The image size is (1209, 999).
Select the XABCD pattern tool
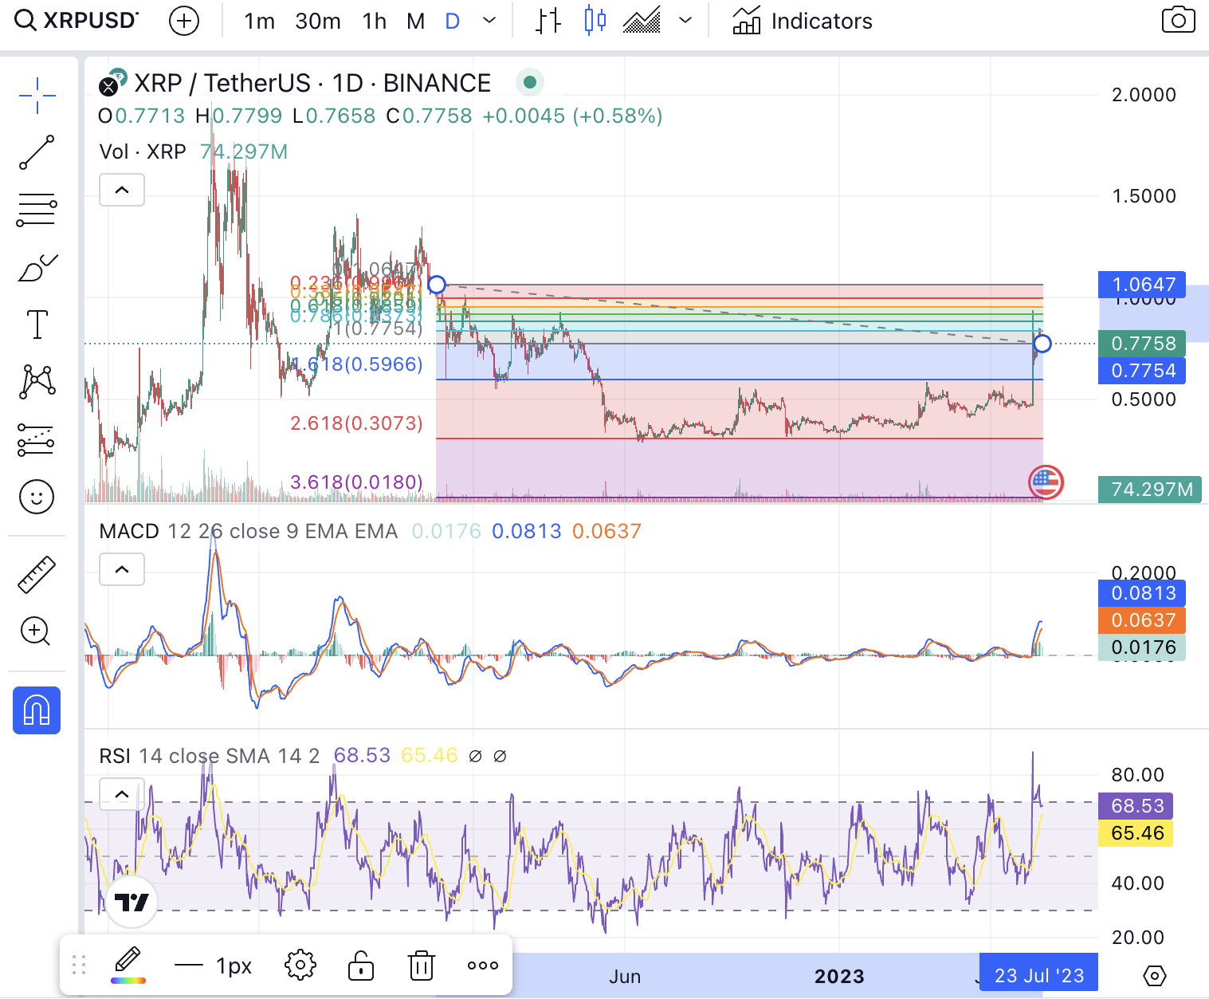[37, 382]
